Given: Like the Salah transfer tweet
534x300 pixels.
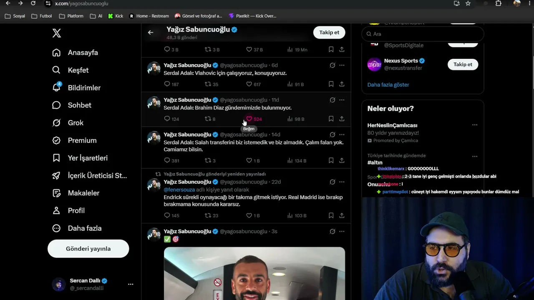Looking at the screenshot, I should (253, 160).
